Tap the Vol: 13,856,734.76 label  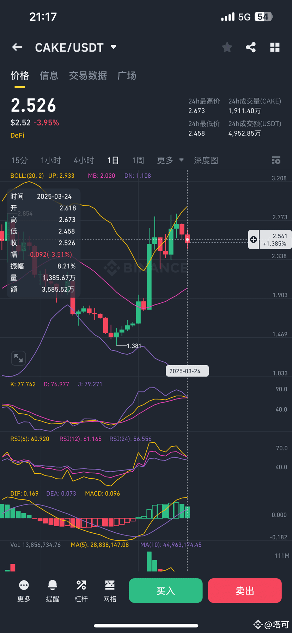click(35, 545)
